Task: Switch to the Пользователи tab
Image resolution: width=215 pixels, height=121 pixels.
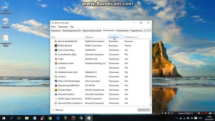Action: pos(122,31)
